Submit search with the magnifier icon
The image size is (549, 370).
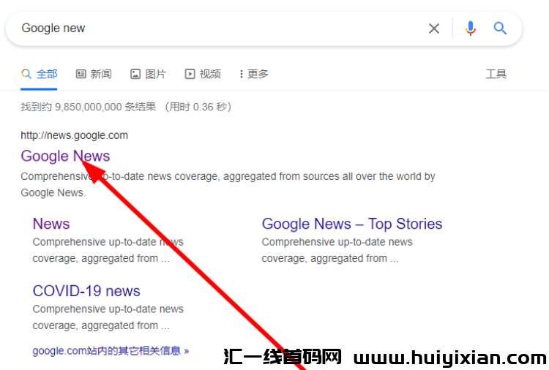[500, 28]
